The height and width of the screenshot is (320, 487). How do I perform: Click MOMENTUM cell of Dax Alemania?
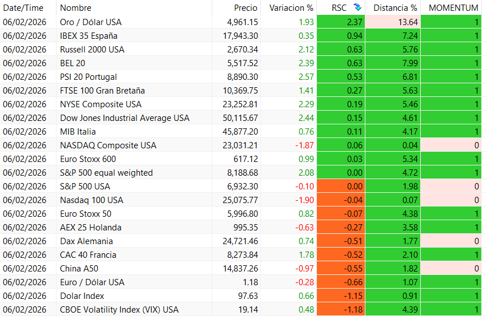[x=451, y=241]
